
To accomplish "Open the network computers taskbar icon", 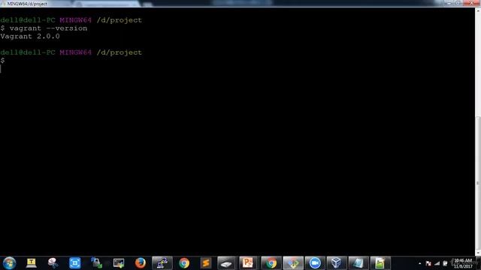I will (162, 263).
